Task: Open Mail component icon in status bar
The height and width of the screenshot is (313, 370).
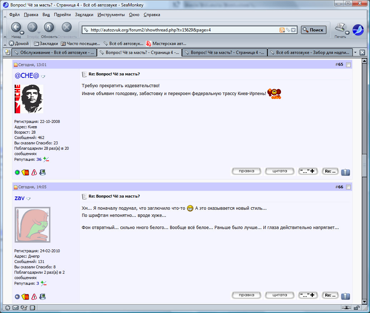Action: pos(15,308)
